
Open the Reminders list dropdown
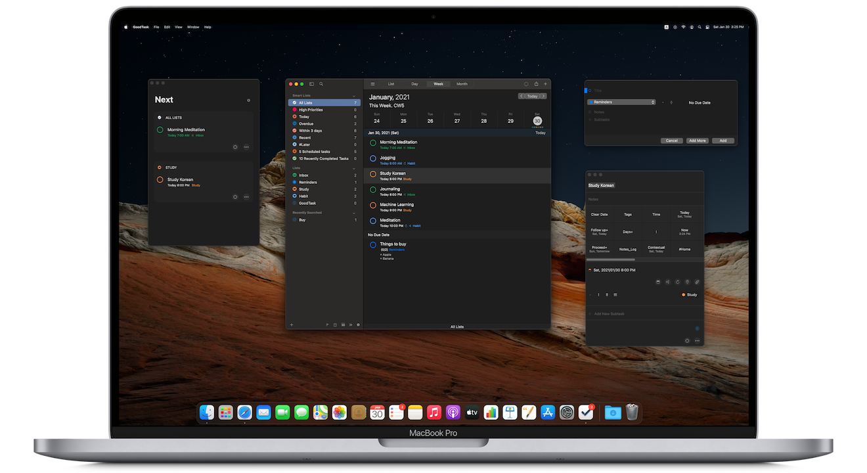coord(621,102)
